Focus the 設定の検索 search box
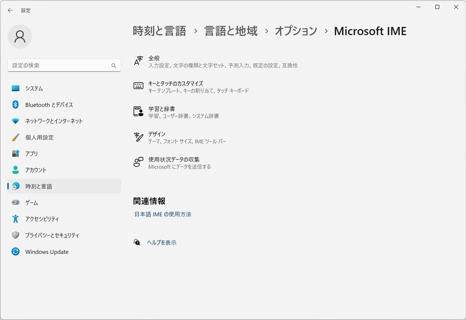The width and height of the screenshot is (466, 320). point(64,66)
